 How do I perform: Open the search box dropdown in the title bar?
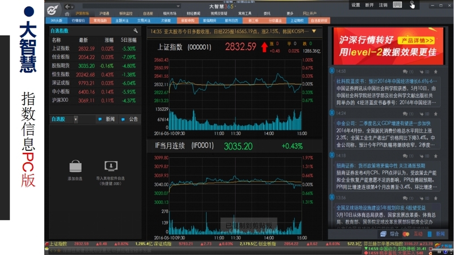click(178, 6)
